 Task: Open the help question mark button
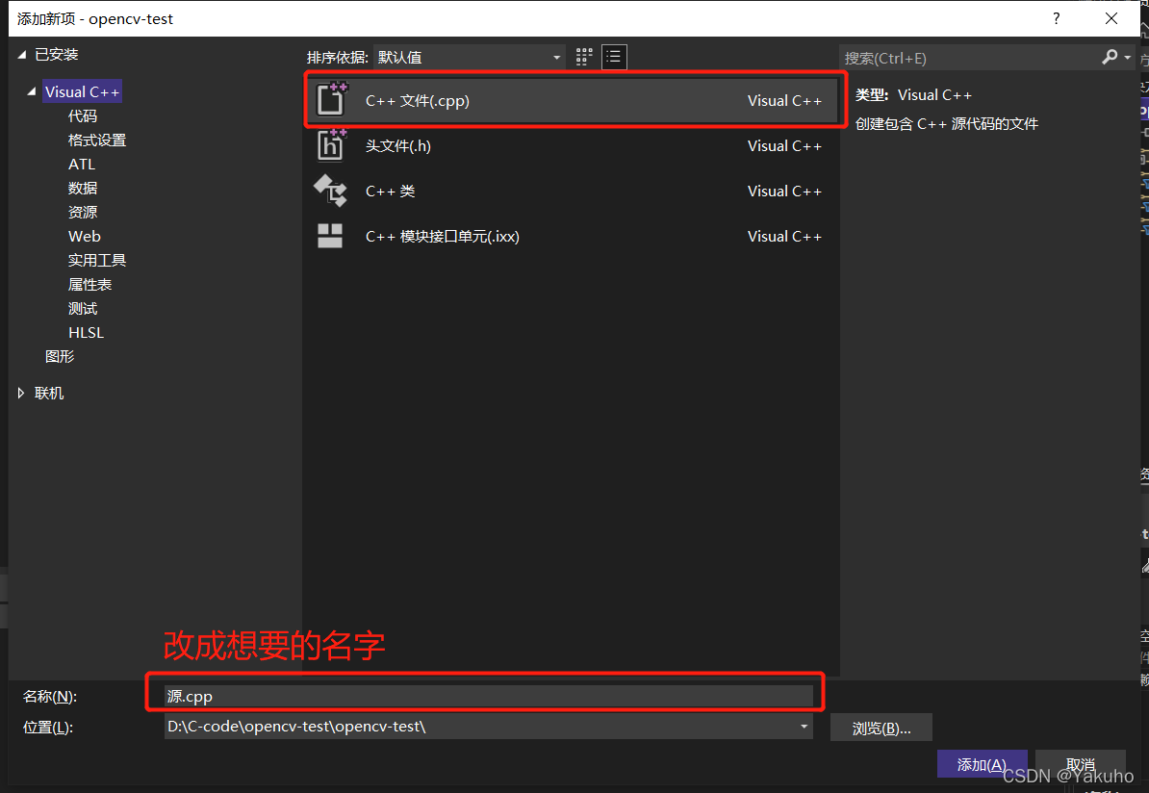(1056, 18)
